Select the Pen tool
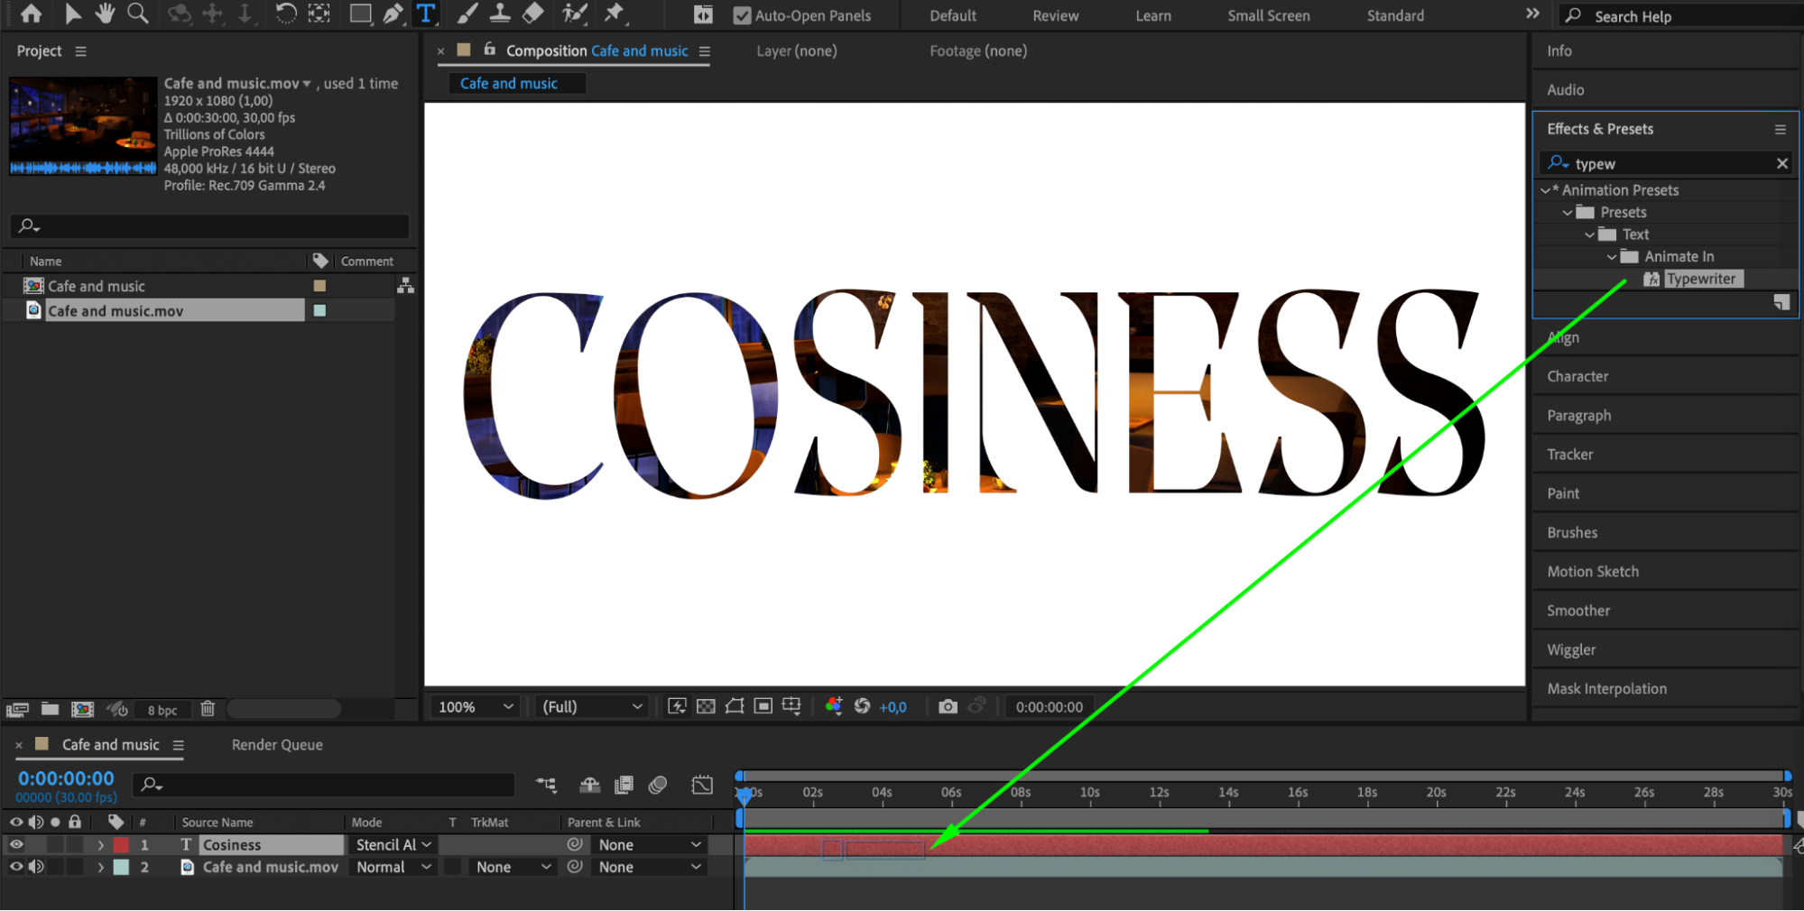This screenshot has height=911, width=1804. 393,14
